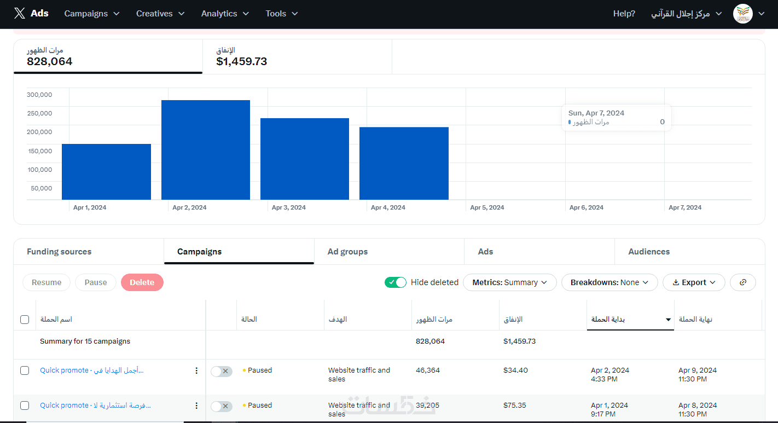Click the $75.35 spend cell
The height and width of the screenshot is (423, 778).
click(x=515, y=405)
